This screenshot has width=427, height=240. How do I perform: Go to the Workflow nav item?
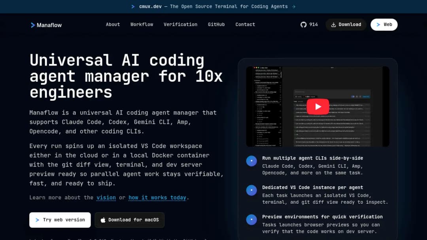tap(142, 24)
